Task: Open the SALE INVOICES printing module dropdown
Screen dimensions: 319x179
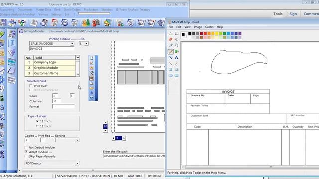Action: point(72,43)
